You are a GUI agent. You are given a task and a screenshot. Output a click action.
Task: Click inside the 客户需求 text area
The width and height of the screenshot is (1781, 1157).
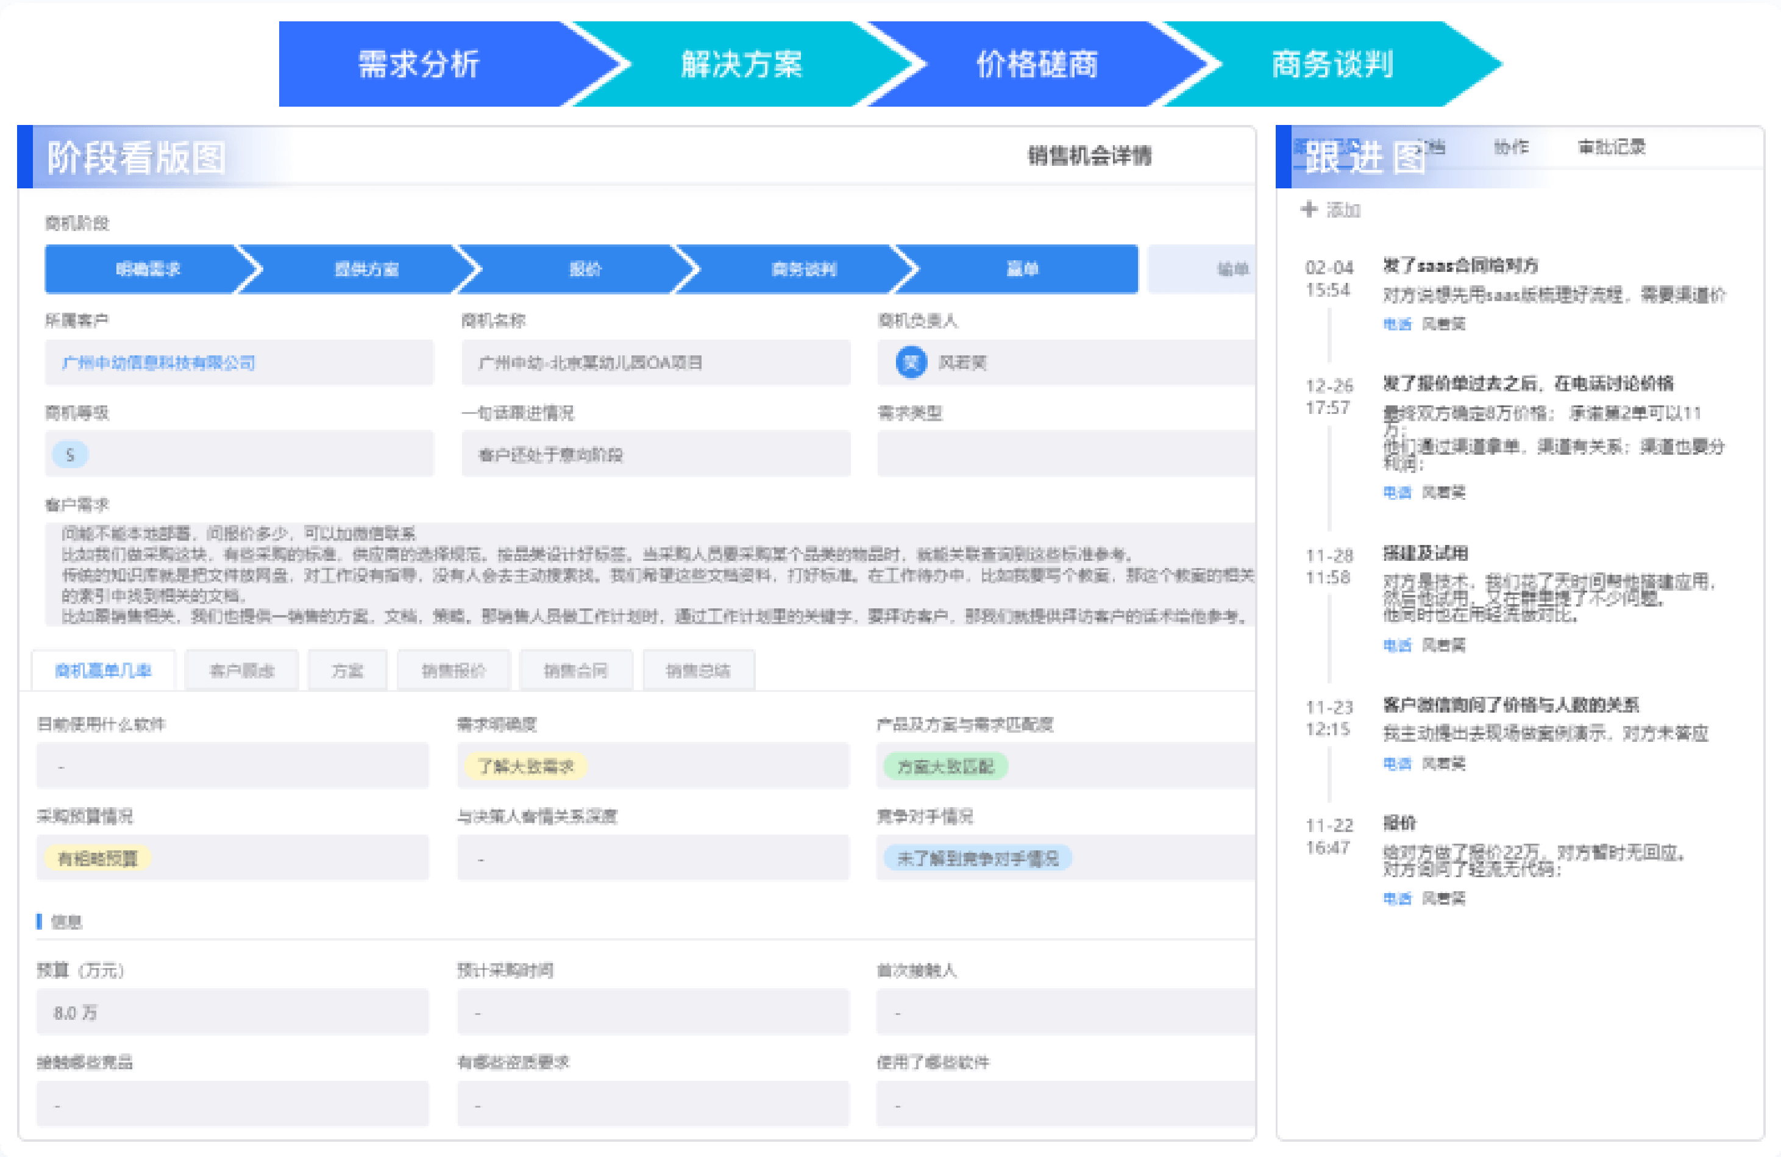(650, 574)
